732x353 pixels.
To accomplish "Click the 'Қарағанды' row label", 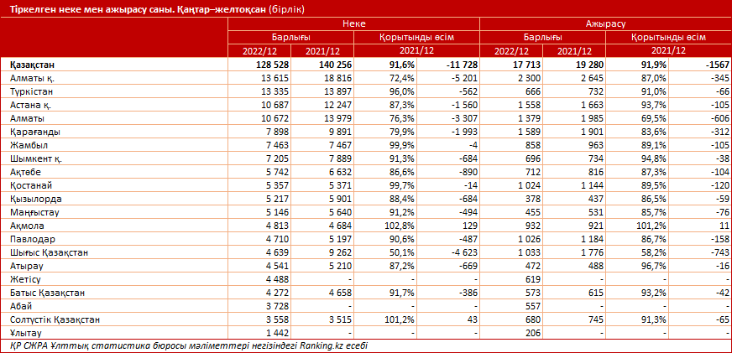I will pyautogui.click(x=34, y=132).
